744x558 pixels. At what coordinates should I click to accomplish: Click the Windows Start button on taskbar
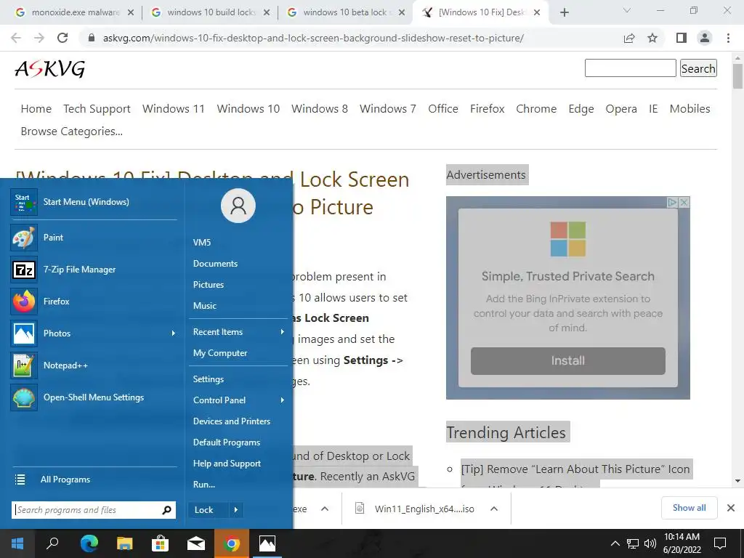click(17, 543)
